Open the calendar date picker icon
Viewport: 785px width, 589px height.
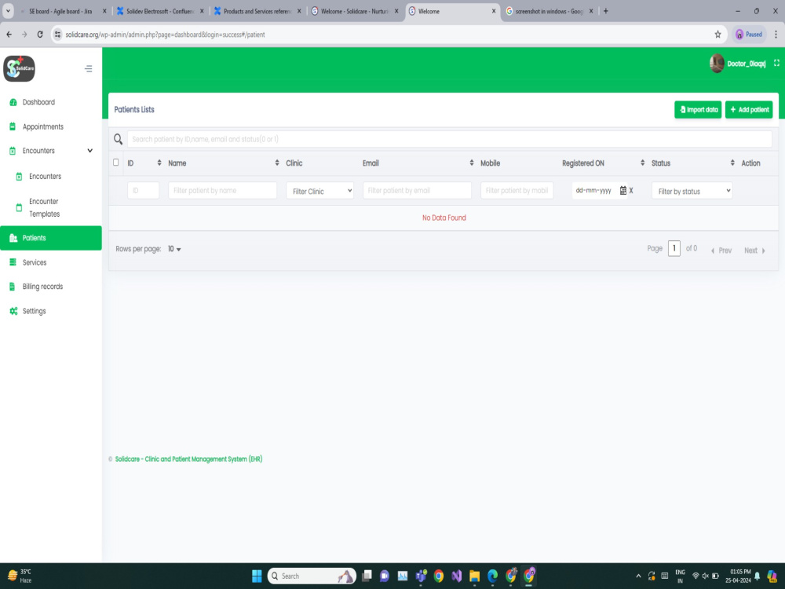click(x=623, y=190)
